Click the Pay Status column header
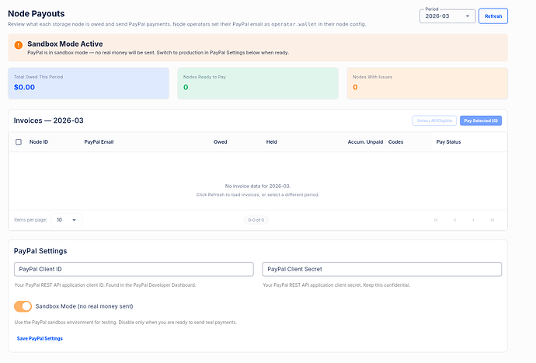 pyautogui.click(x=448, y=142)
